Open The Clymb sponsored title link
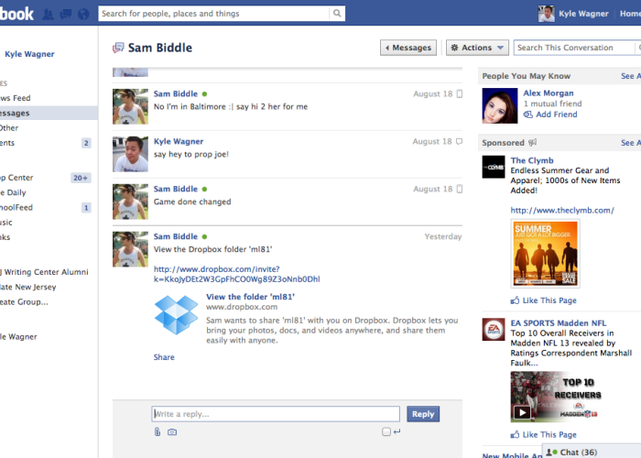 [x=532, y=160]
